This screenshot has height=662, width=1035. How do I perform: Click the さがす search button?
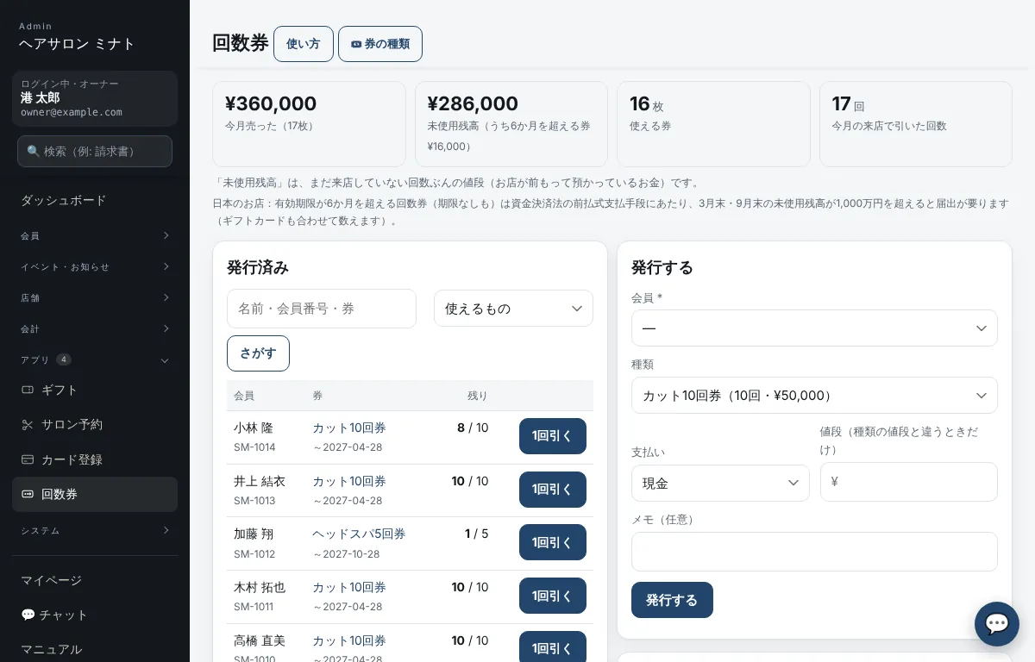pos(258,353)
